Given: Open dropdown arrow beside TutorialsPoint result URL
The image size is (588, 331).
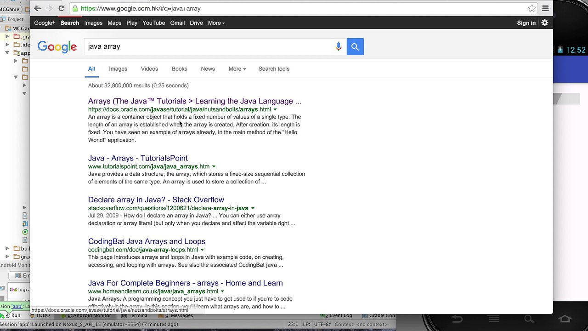Looking at the screenshot, I should 214,166.
